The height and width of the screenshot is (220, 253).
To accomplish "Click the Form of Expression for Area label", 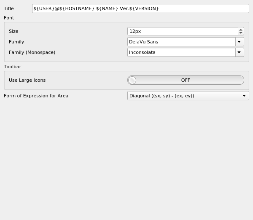I will tap(36, 96).
